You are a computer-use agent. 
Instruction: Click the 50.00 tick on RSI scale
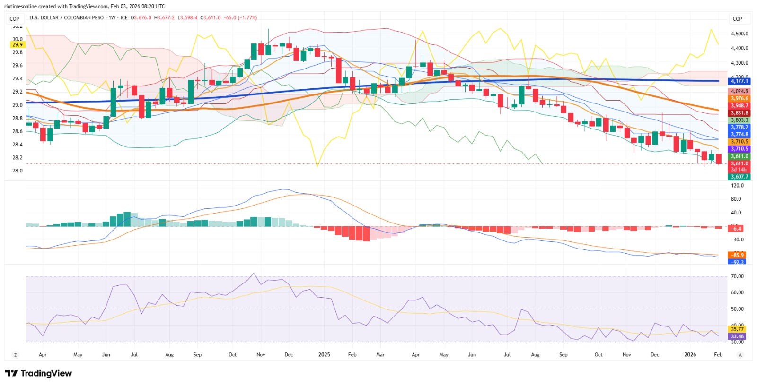tap(738, 309)
